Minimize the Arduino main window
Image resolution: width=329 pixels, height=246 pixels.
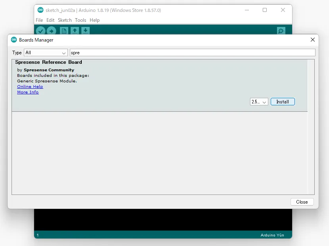pos(247,10)
